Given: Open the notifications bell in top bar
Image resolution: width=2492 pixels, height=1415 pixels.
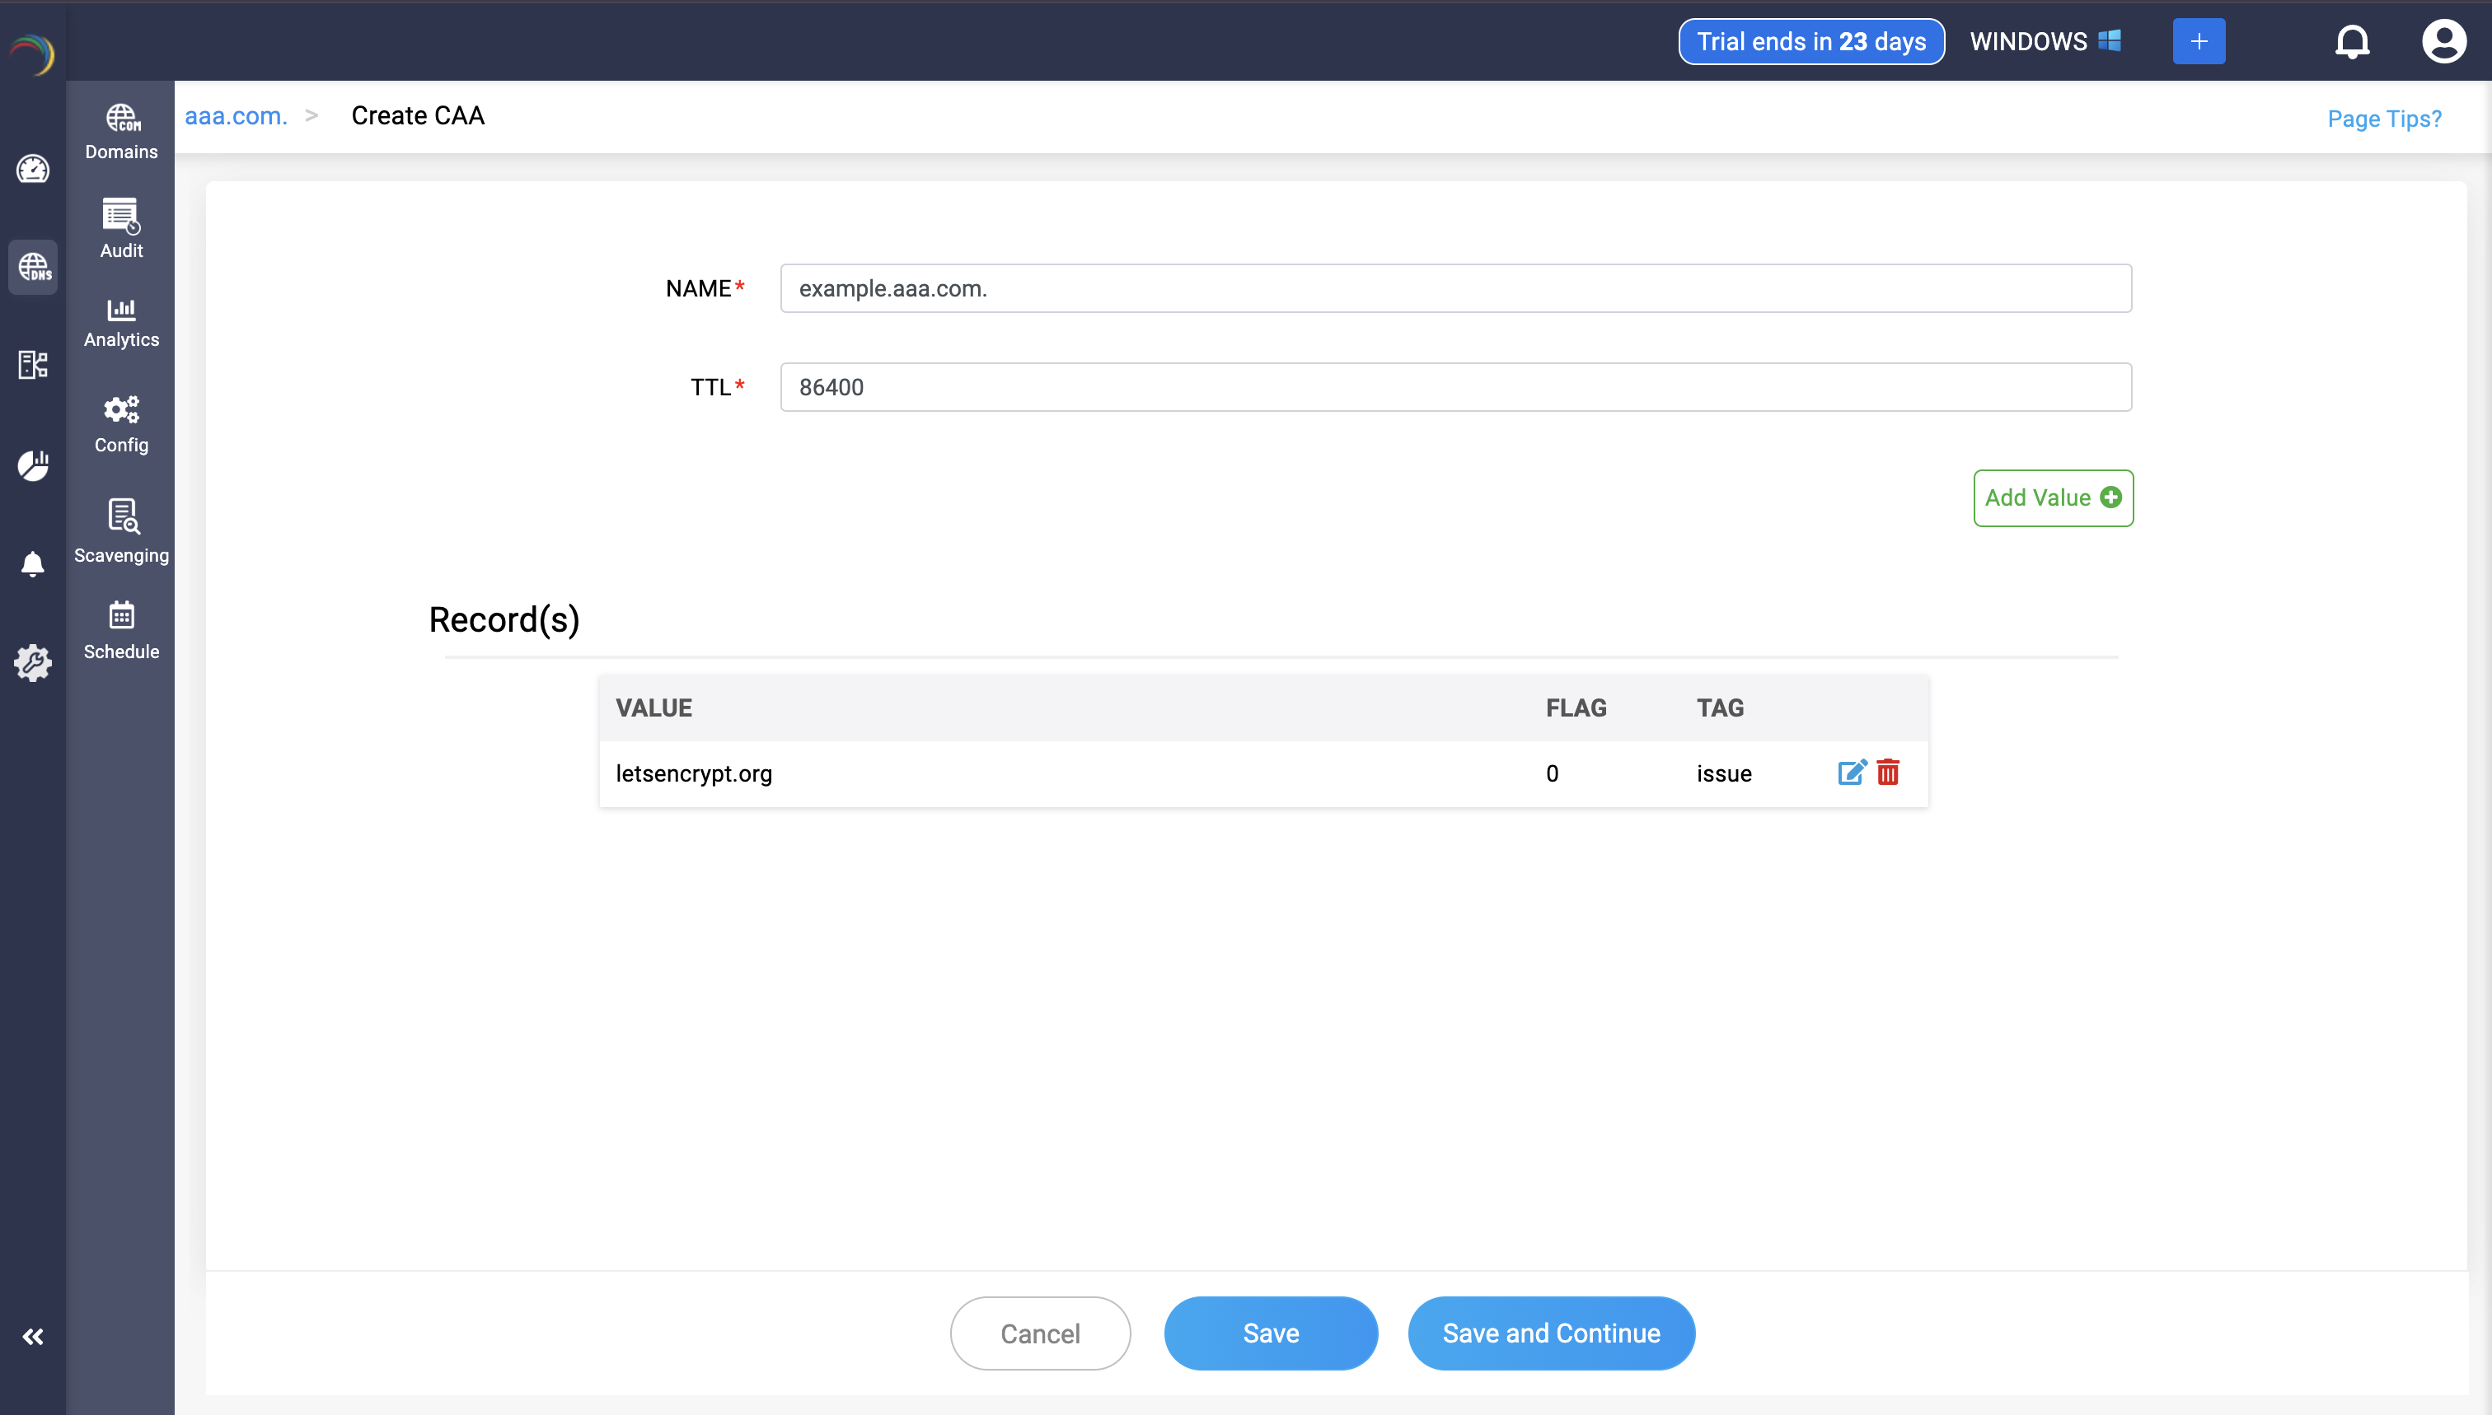Looking at the screenshot, I should pyautogui.click(x=2352, y=42).
